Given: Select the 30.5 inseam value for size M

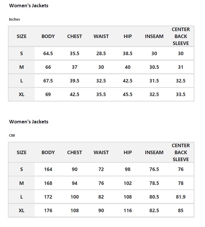Looking at the screenshot, I should click(154, 67).
